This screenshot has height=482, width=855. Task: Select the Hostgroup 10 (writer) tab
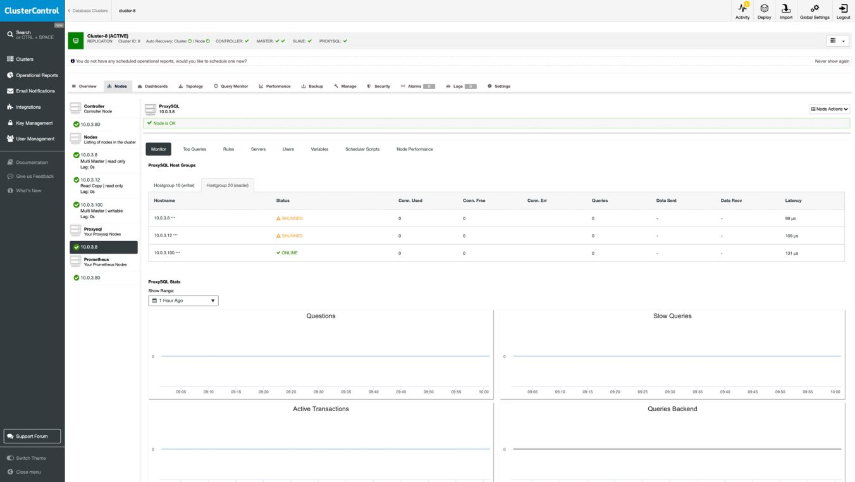(174, 185)
